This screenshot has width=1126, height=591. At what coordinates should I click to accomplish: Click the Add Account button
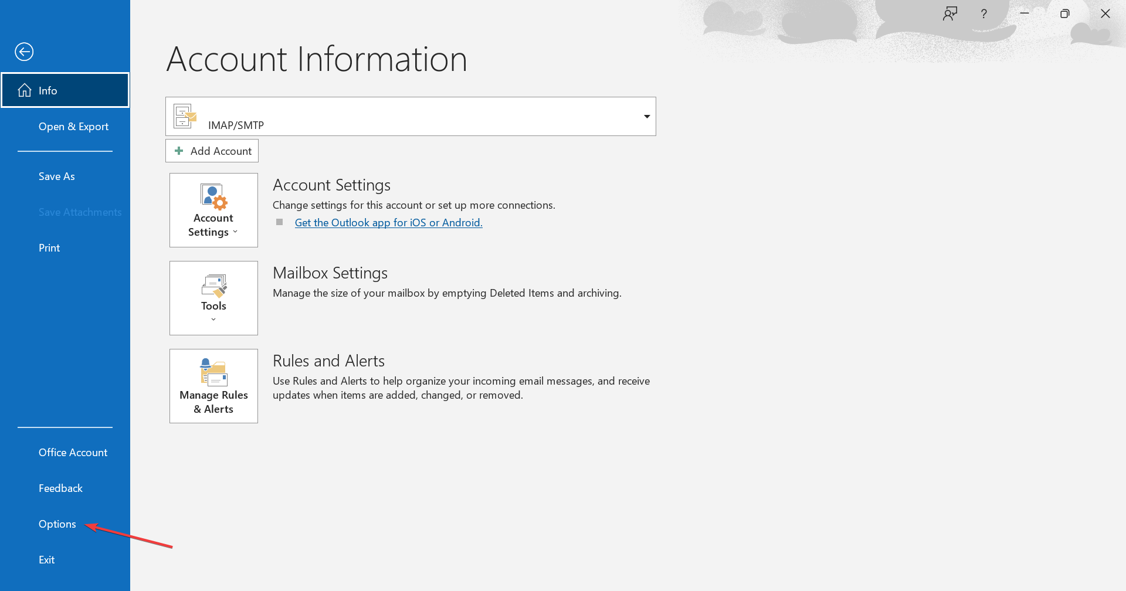coord(212,151)
